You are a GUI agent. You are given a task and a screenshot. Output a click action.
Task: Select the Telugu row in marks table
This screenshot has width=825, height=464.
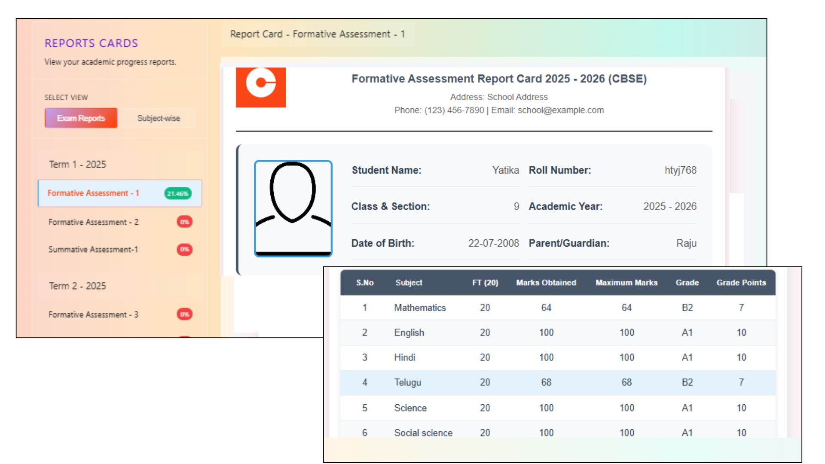pos(408,382)
